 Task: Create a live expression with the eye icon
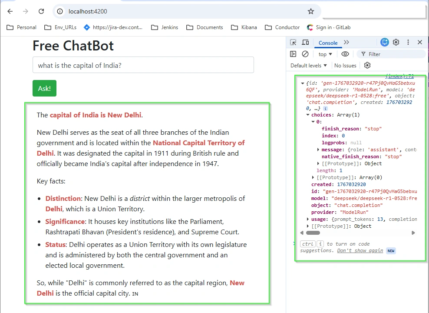[345, 54]
